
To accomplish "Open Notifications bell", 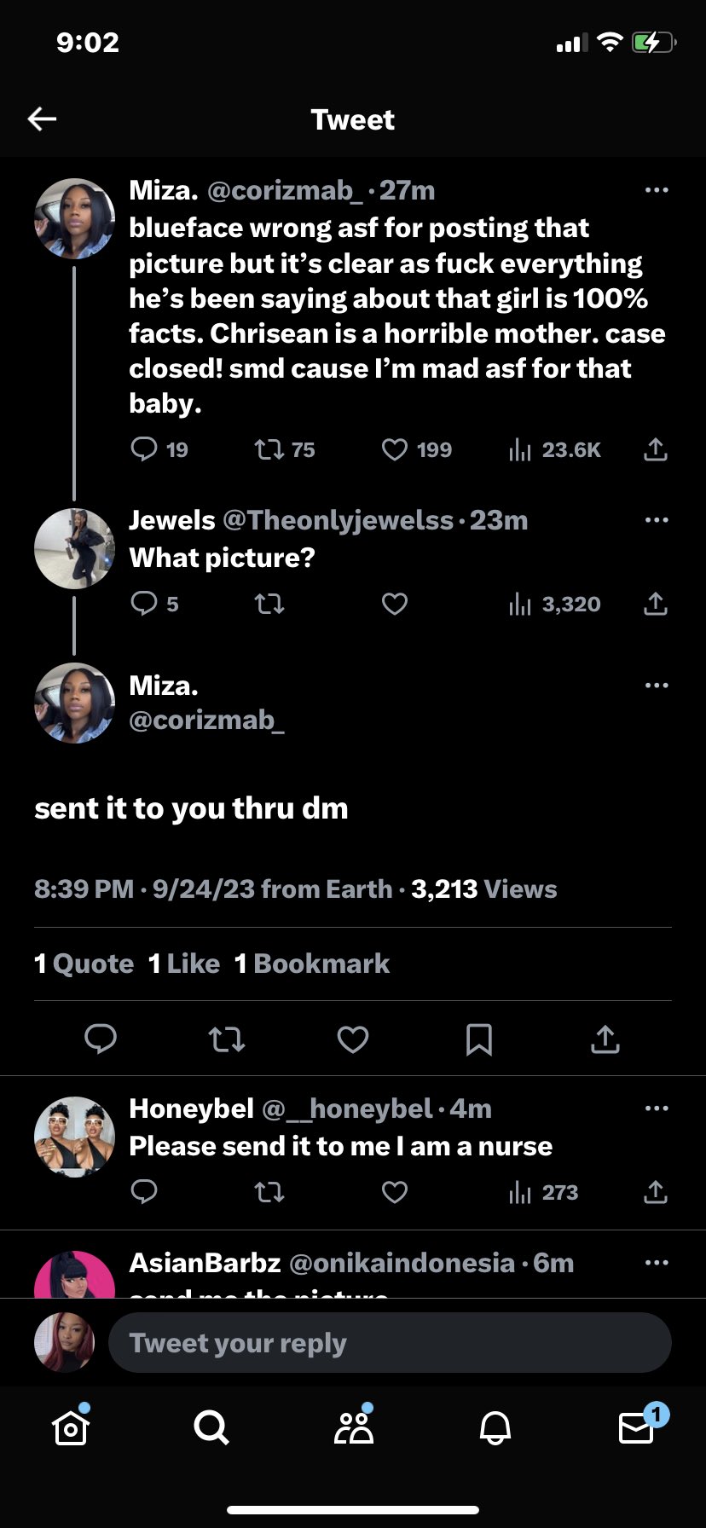I will click(495, 1427).
